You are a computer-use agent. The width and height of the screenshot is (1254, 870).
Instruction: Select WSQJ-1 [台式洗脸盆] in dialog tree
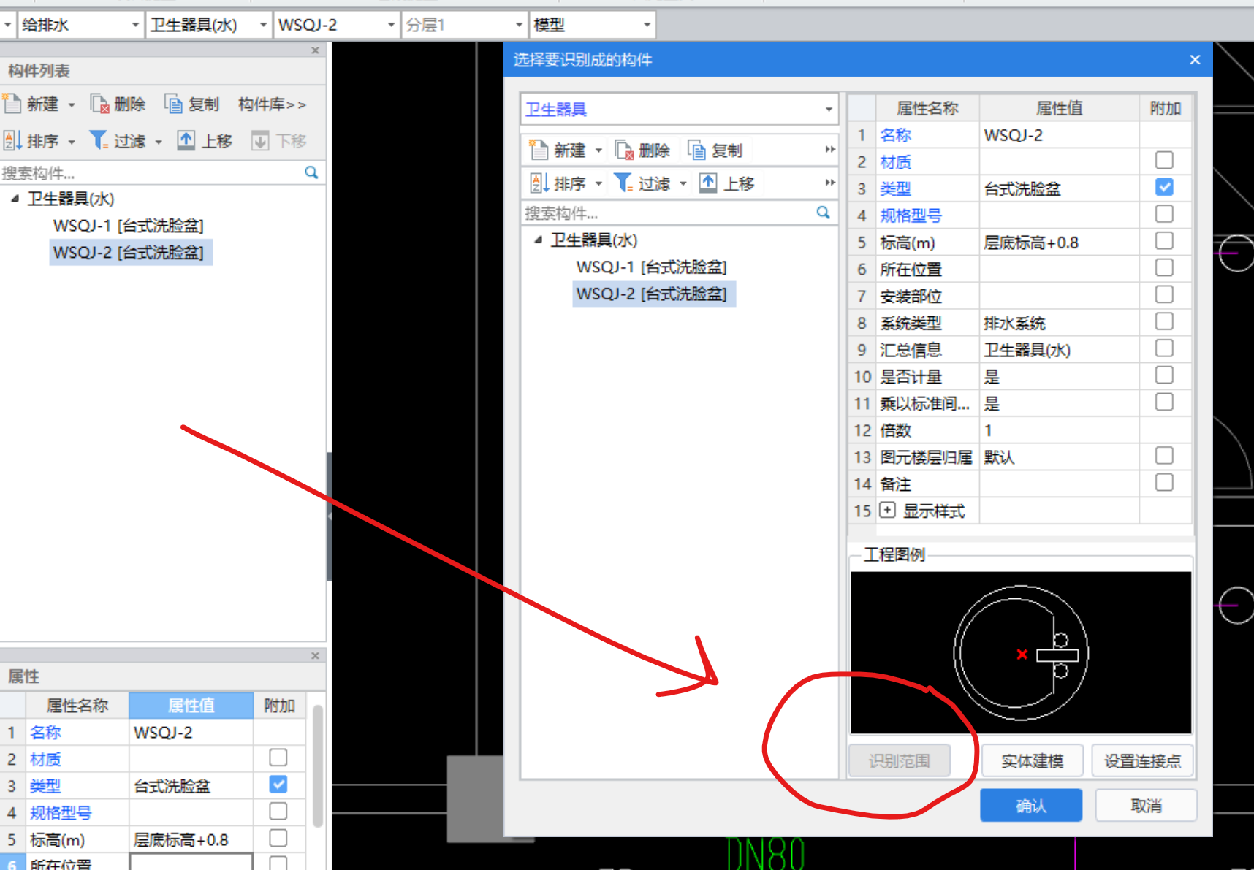[651, 267]
